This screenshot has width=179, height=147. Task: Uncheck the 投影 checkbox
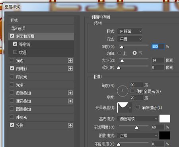tap(12, 125)
